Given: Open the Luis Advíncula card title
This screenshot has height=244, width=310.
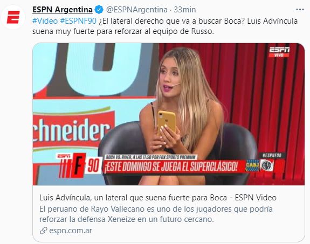Looking at the screenshot, I should tap(158, 198).
